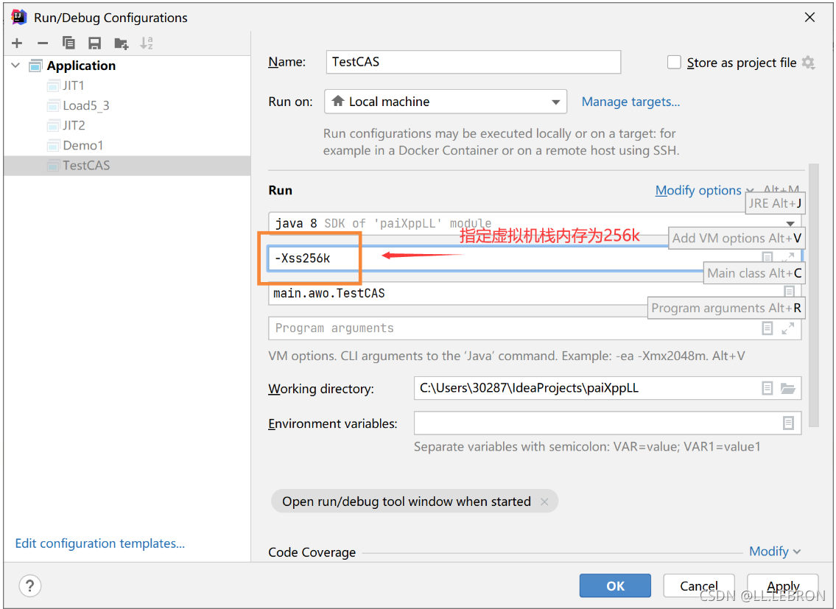The height and width of the screenshot is (609, 836).
Task: Click the Code Coverage section heading
Action: 312,552
